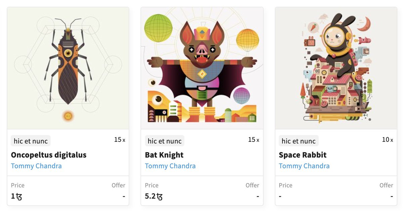Viewport: 403px width, 211px height.
Task: Click the 15 x edition count on Bat Knight
Action: tap(254, 139)
